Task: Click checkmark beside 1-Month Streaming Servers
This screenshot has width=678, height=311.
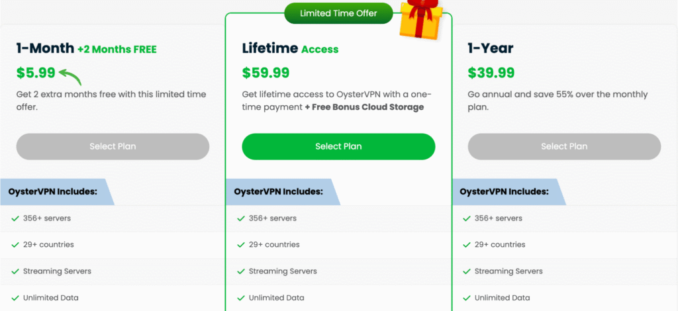Action: (x=15, y=271)
